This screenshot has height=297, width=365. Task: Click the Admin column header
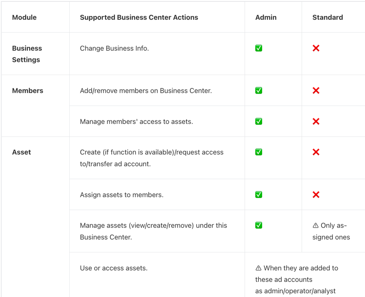coord(266,17)
